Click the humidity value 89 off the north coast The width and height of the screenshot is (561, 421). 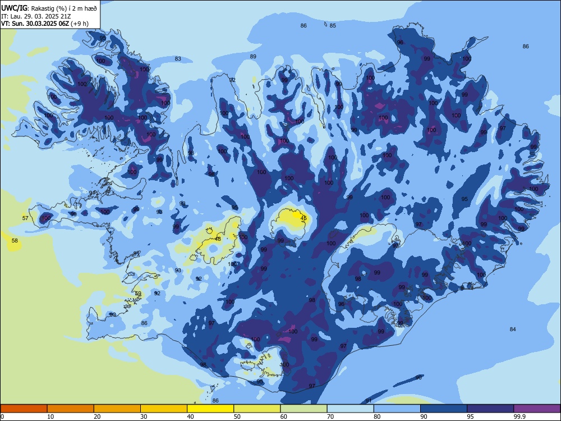253,57
